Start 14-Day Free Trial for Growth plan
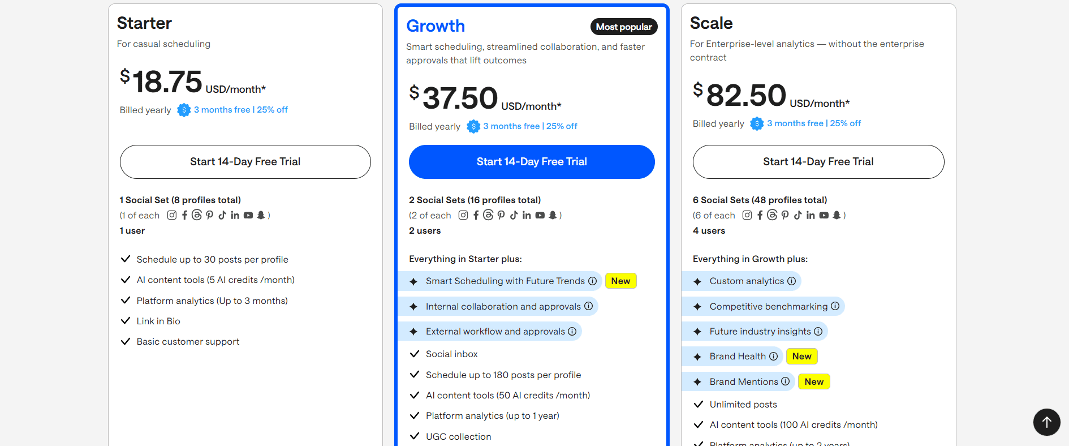Viewport: 1069px width, 446px height. 531,162
